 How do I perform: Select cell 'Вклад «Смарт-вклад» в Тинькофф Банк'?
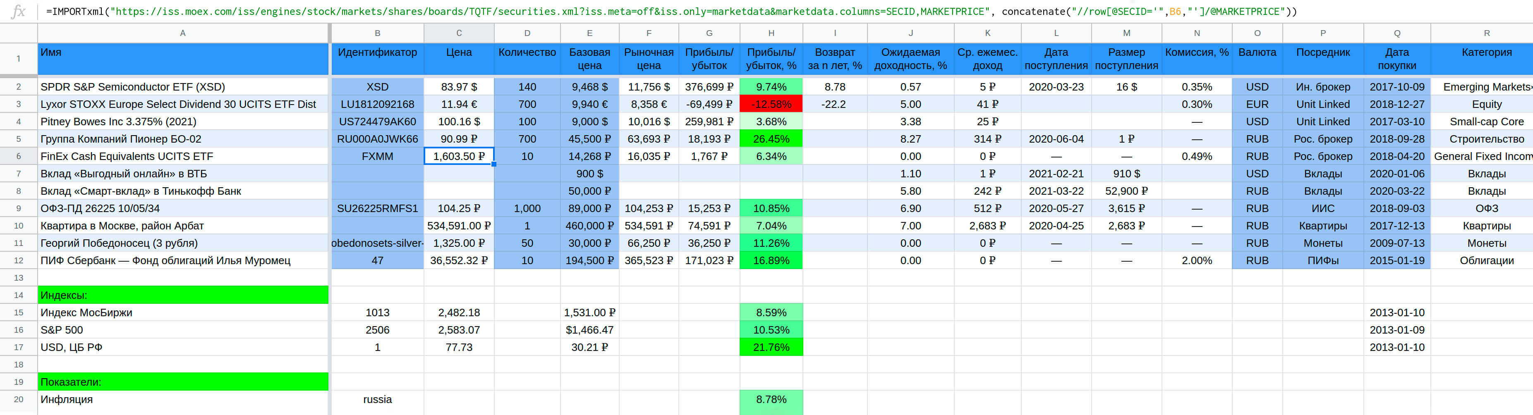tap(183, 191)
